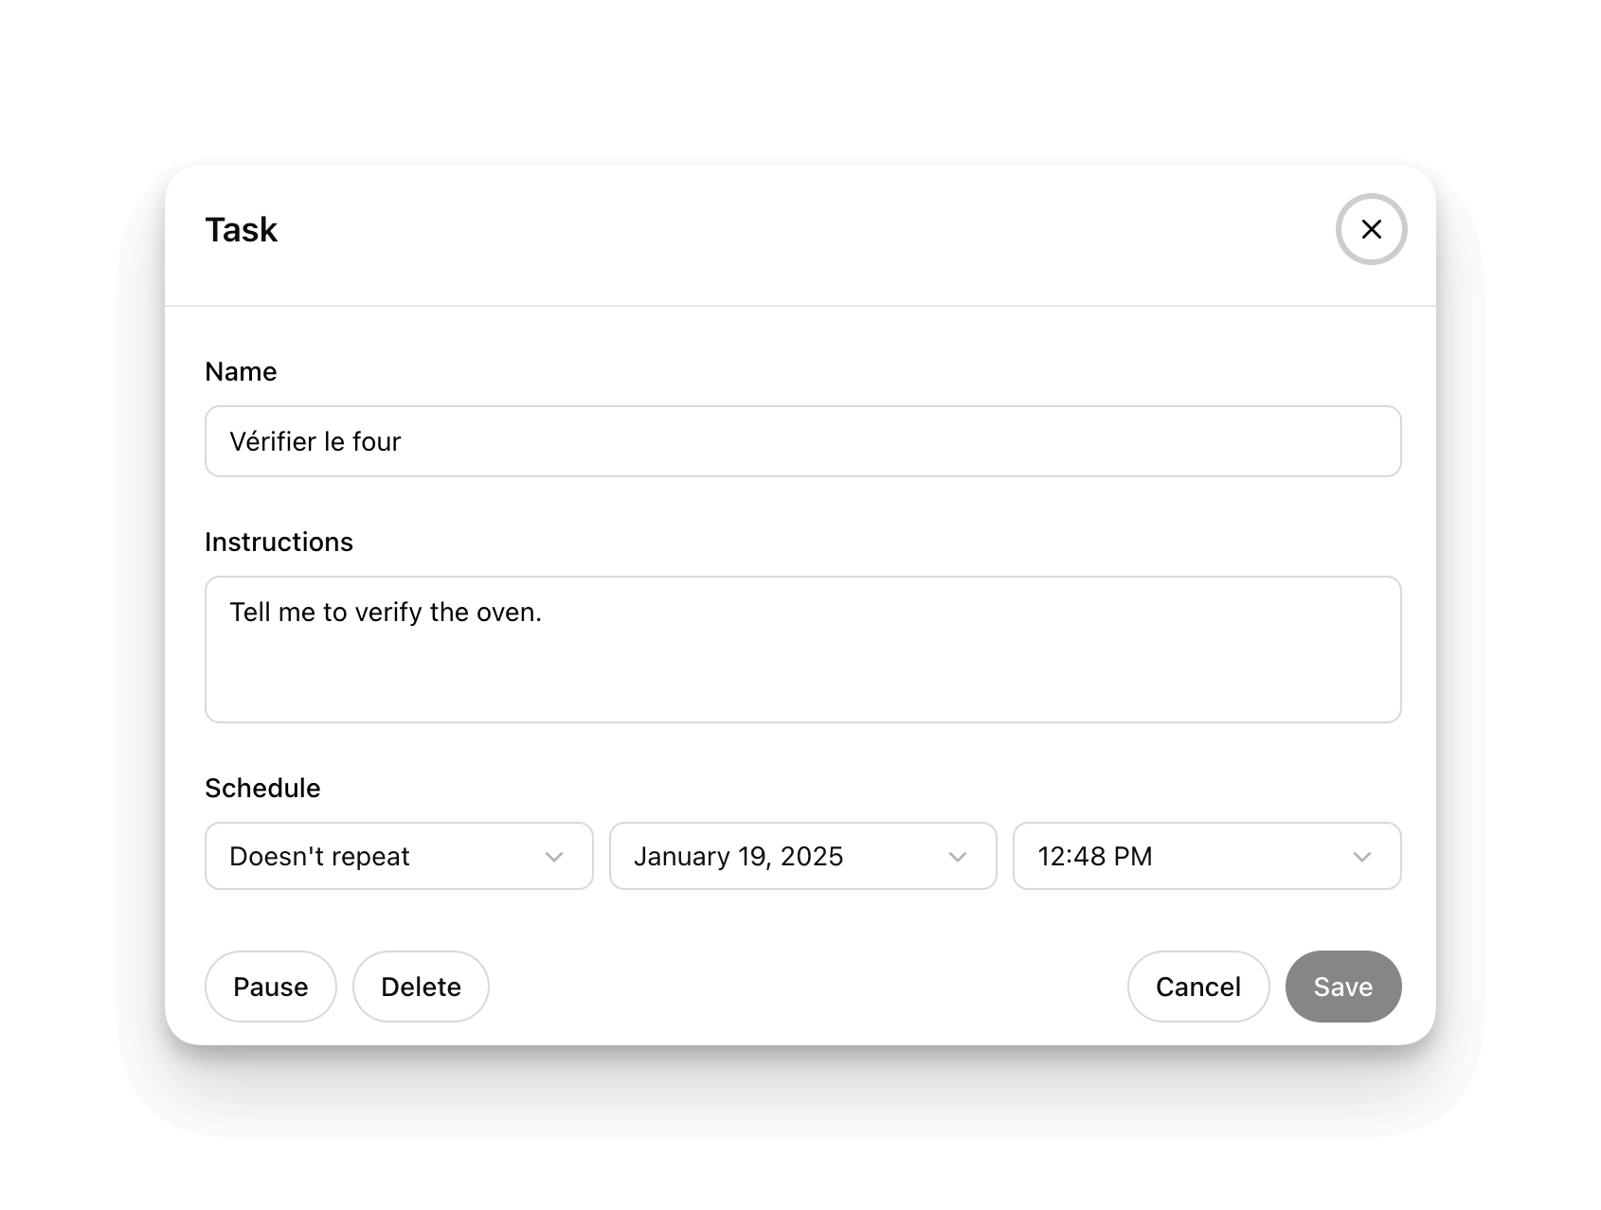The height and width of the screenshot is (1210, 1601).
Task: Place cursor in "Vérifier le four" text
Action: (315, 441)
